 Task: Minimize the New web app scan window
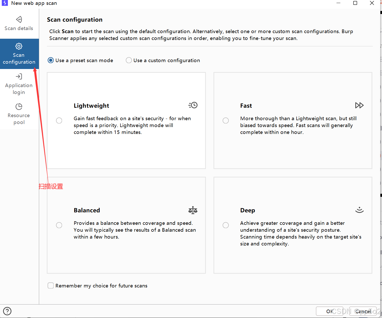pyautogui.click(x=339, y=3)
